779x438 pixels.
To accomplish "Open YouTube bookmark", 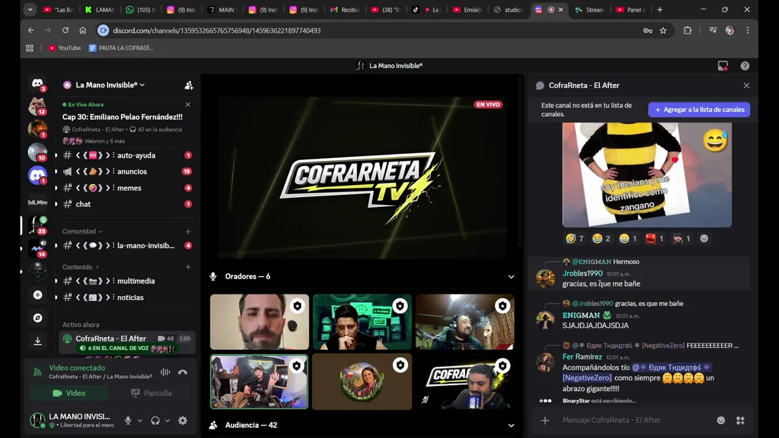I will pos(65,48).
